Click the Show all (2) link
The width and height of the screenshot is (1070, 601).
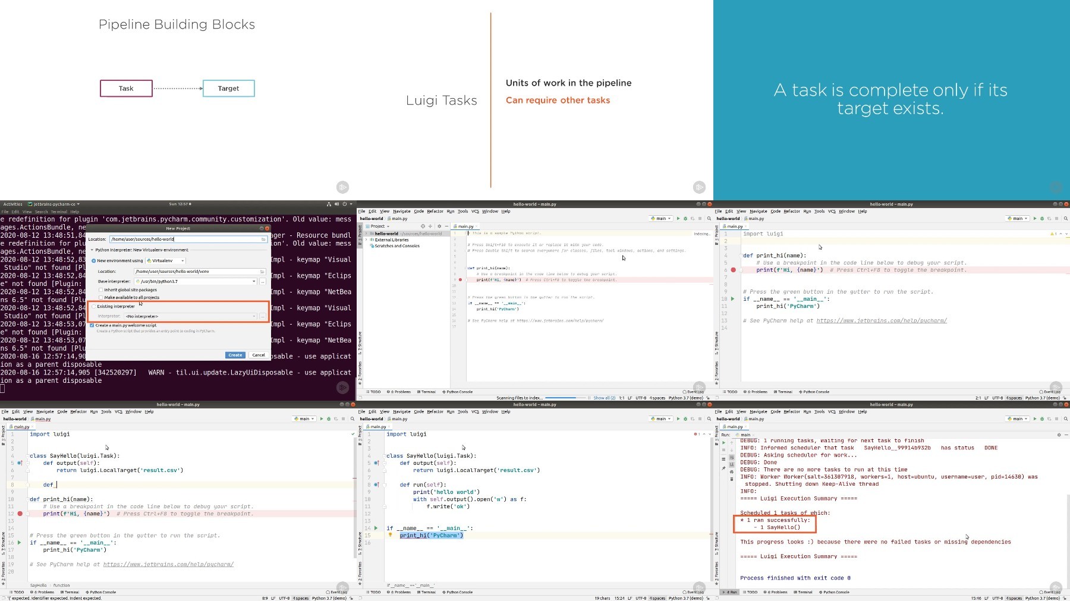tap(605, 398)
